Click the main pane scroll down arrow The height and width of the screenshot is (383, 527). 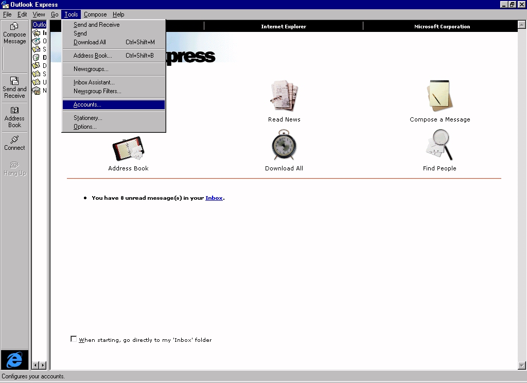[522, 365]
